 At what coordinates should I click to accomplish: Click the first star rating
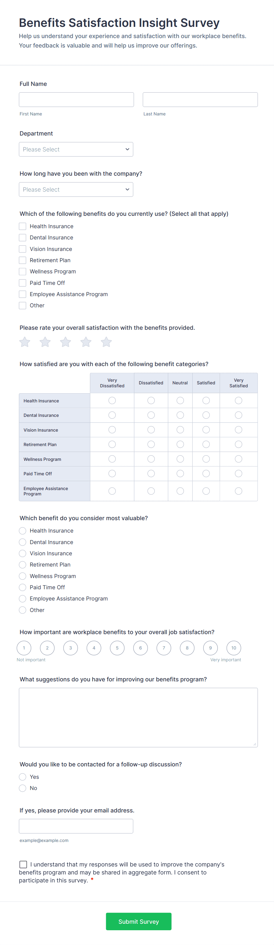tap(24, 342)
